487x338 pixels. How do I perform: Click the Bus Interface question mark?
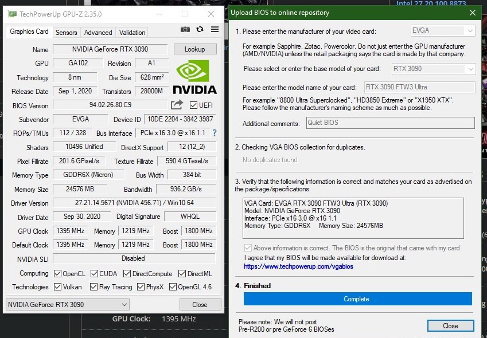coord(215,133)
